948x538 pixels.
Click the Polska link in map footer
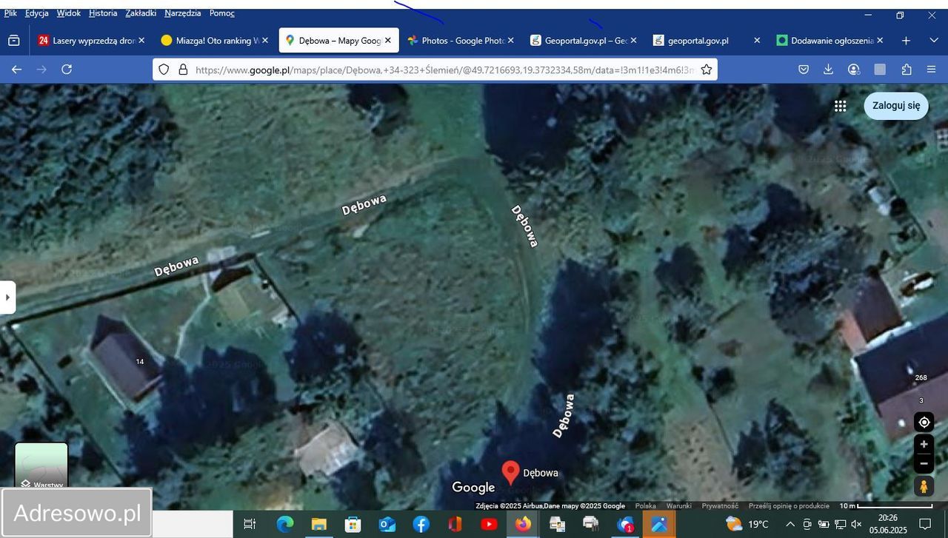pyautogui.click(x=645, y=506)
